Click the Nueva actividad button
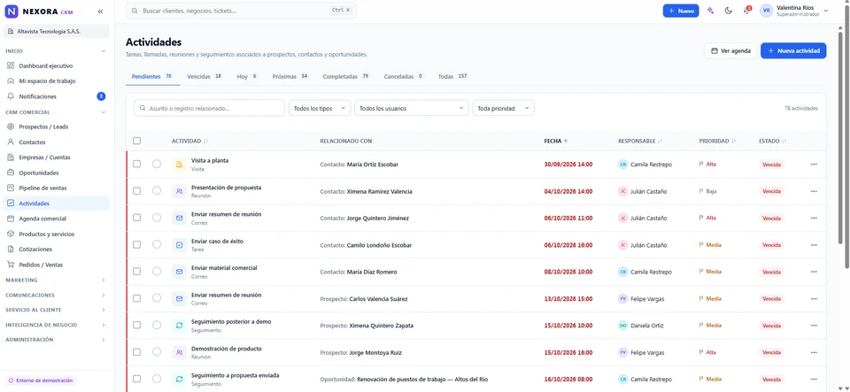 pos(793,51)
